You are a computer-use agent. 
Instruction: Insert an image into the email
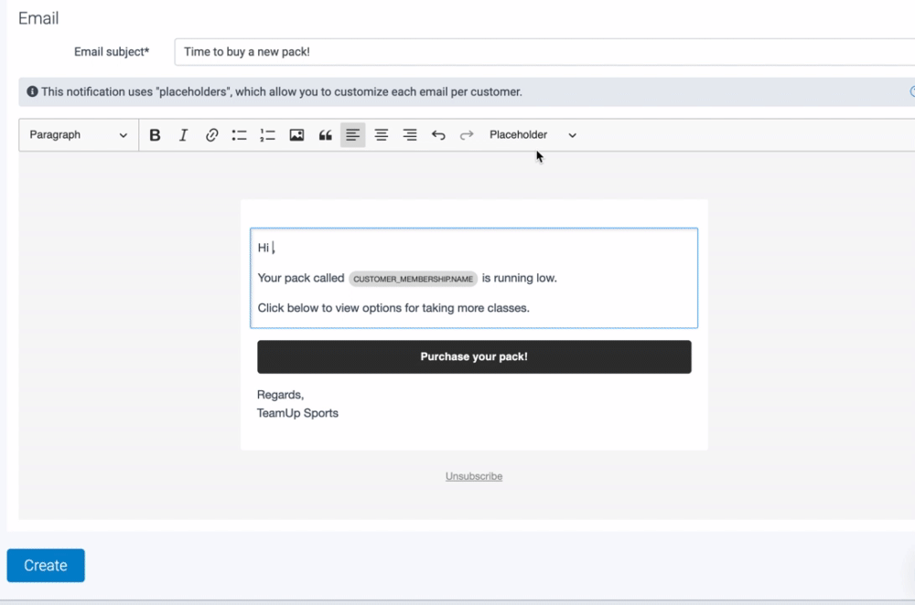[x=296, y=135]
